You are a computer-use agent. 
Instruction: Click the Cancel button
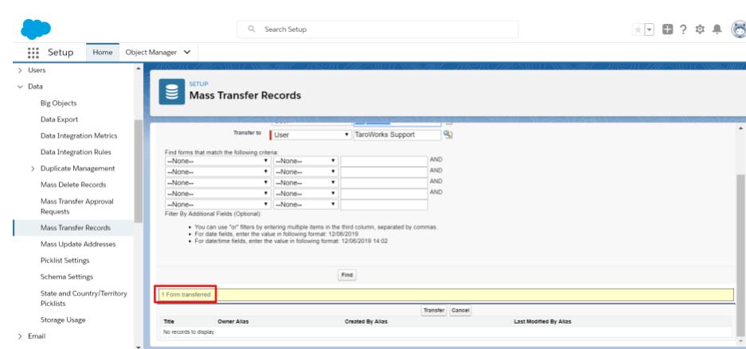[460, 311]
